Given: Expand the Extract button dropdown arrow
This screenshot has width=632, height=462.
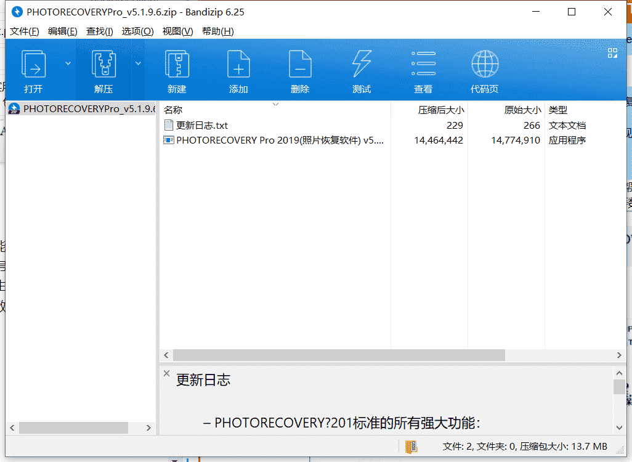Looking at the screenshot, I should pos(138,63).
